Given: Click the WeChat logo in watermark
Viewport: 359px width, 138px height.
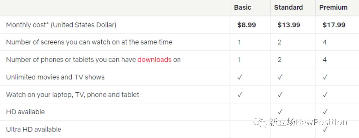Looking at the screenshot, I should (x=260, y=122).
